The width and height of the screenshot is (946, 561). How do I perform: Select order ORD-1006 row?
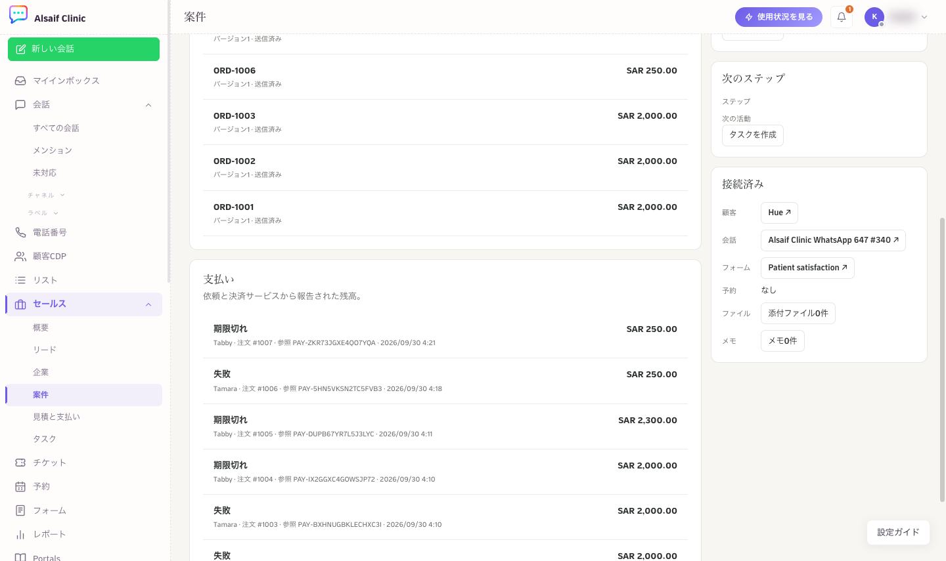(x=445, y=77)
